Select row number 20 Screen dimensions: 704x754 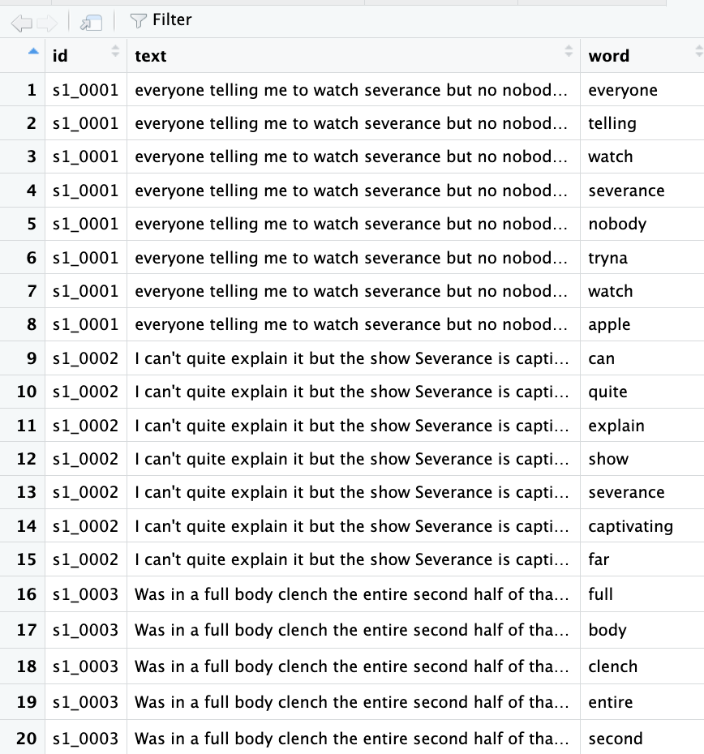pyautogui.click(x=27, y=739)
